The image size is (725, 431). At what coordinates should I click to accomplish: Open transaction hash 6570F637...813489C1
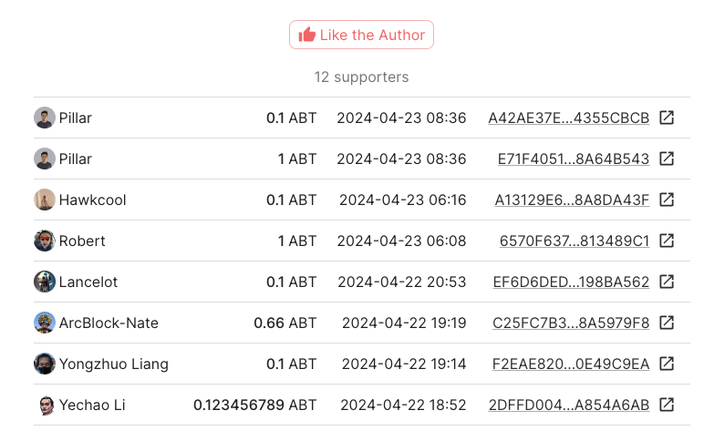click(574, 241)
